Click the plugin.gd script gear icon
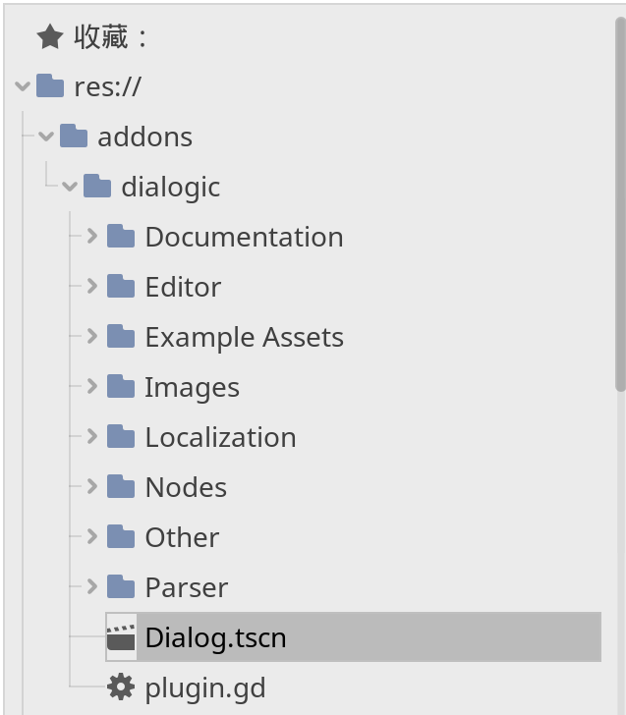Screen dimensions: 626x715 pyautogui.click(x=121, y=687)
